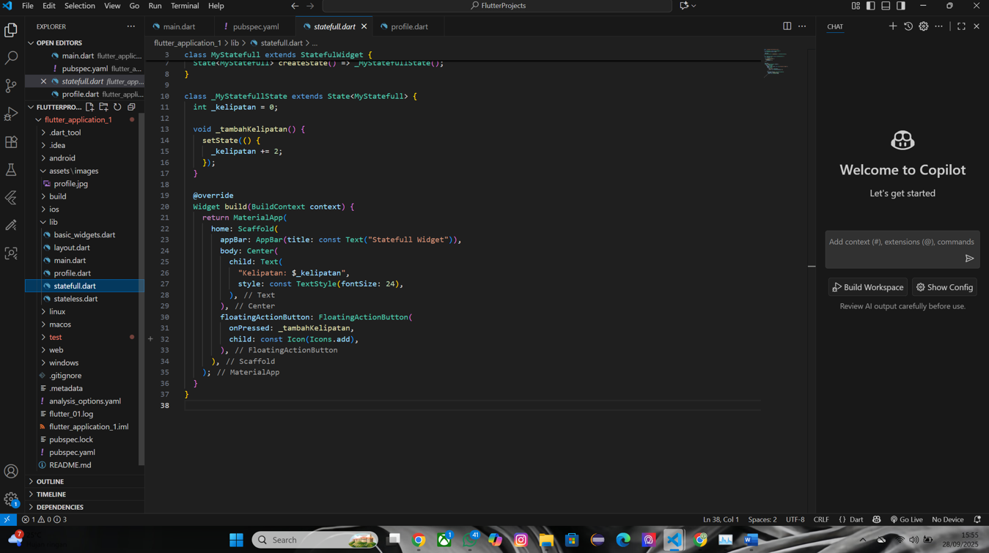Screen dimensions: 989x553
Task: Collapse the lib folder
Action: tap(52, 221)
